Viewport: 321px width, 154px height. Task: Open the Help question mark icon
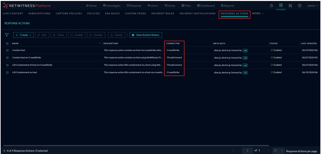click(300, 6)
